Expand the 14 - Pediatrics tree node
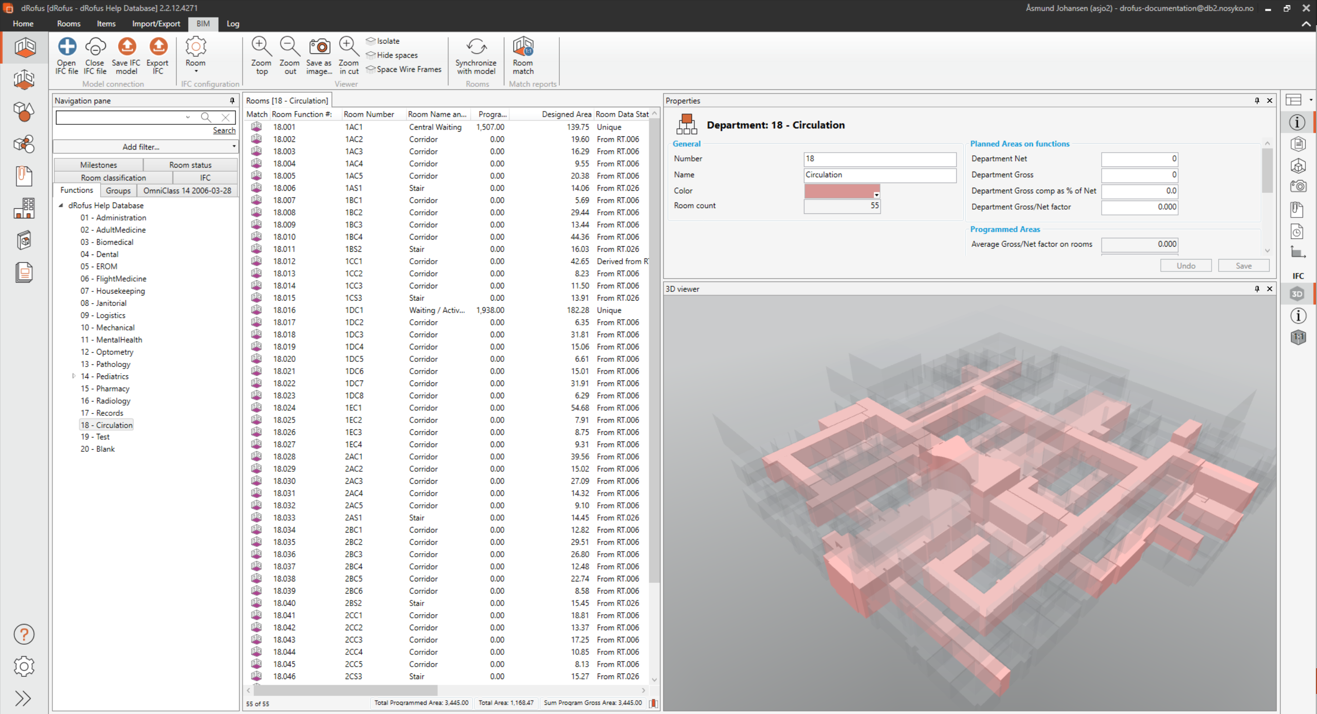This screenshot has height=714, width=1317. 74,376
